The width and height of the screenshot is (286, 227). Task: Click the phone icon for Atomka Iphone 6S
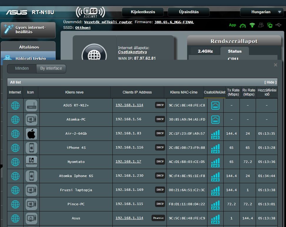tap(31, 176)
